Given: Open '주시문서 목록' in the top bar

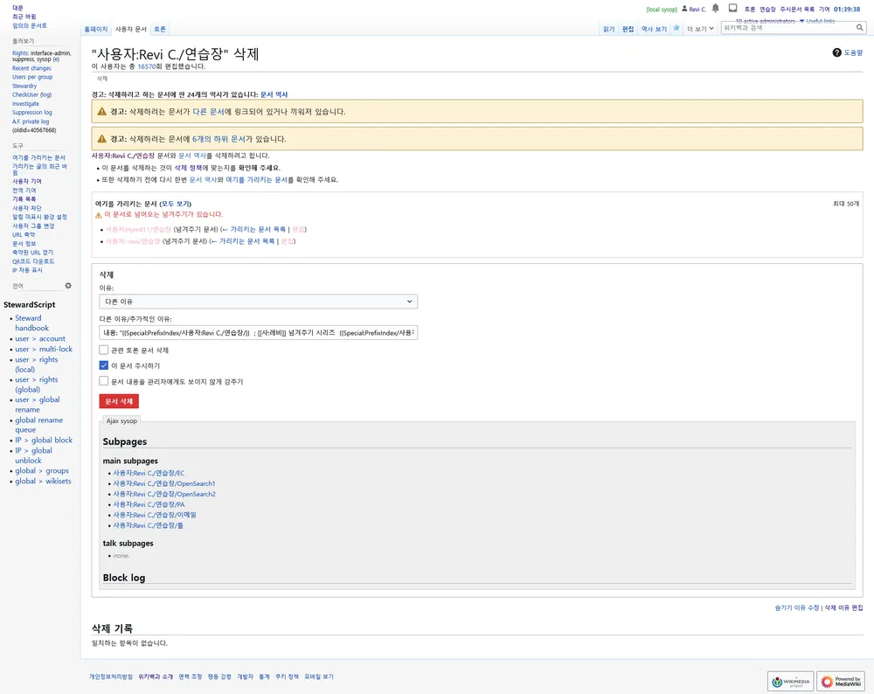Looking at the screenshot, I should (x=797, y=9).
